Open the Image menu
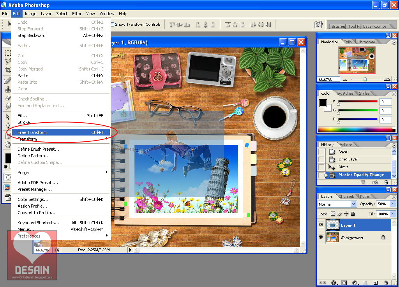The width and height of the screenshot is (399, 287). click(30, 14)
